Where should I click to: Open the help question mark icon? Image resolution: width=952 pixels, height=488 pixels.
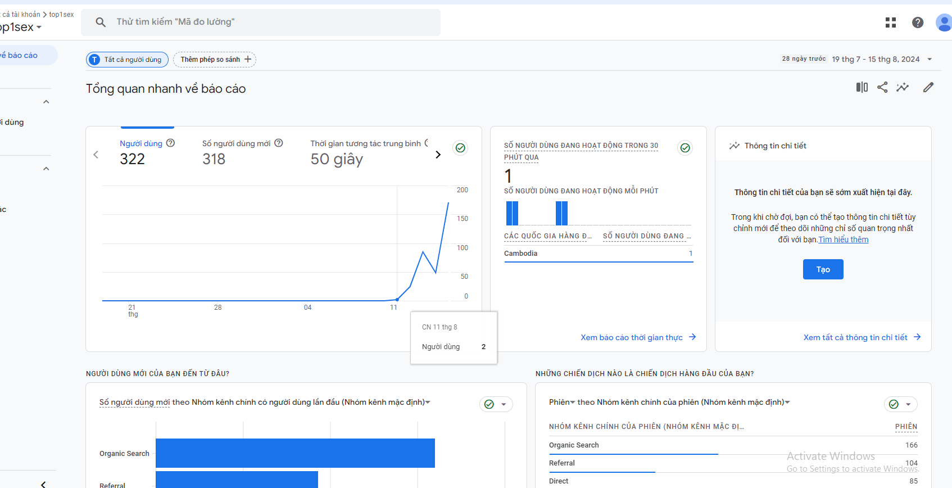(917, 22)
